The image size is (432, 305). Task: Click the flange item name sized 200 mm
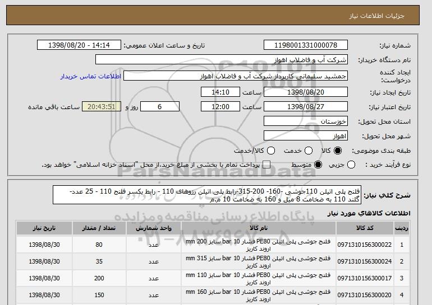(258, 245)
